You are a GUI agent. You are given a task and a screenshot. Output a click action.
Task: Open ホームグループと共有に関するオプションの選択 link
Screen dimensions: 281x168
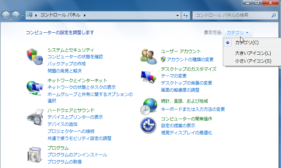[90, 97]
